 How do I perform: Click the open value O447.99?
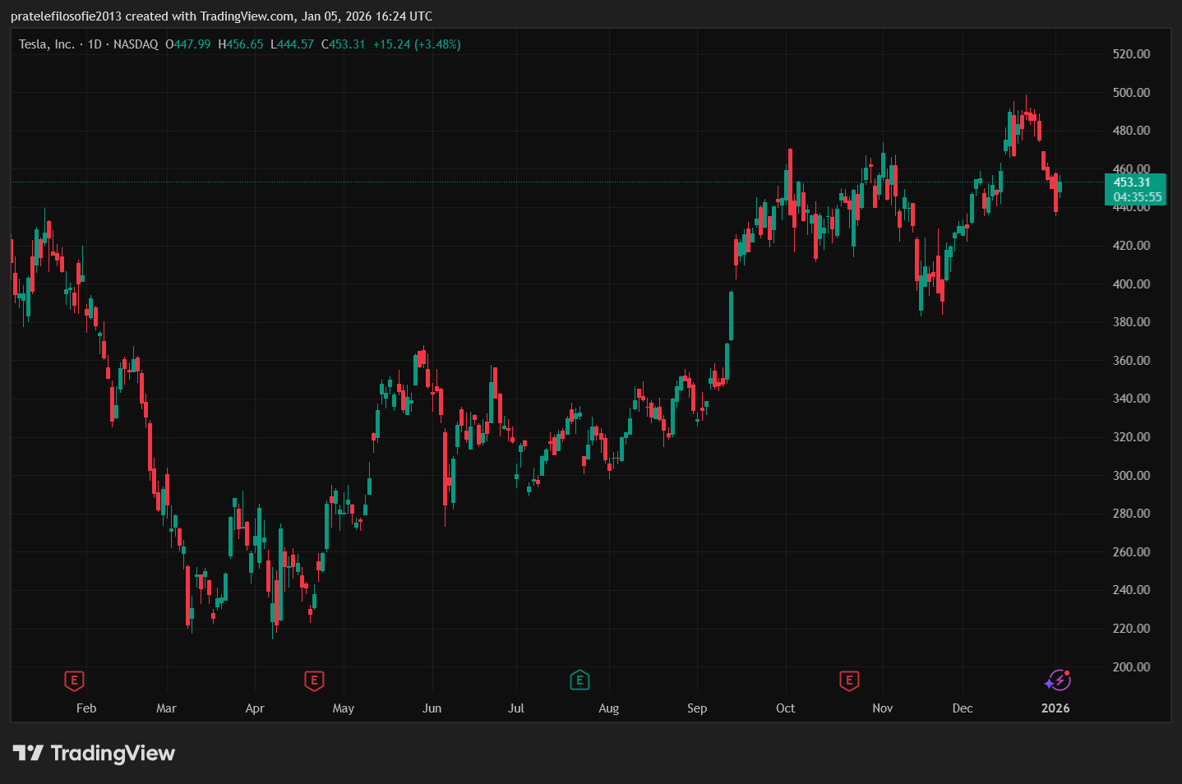point(188,44)
